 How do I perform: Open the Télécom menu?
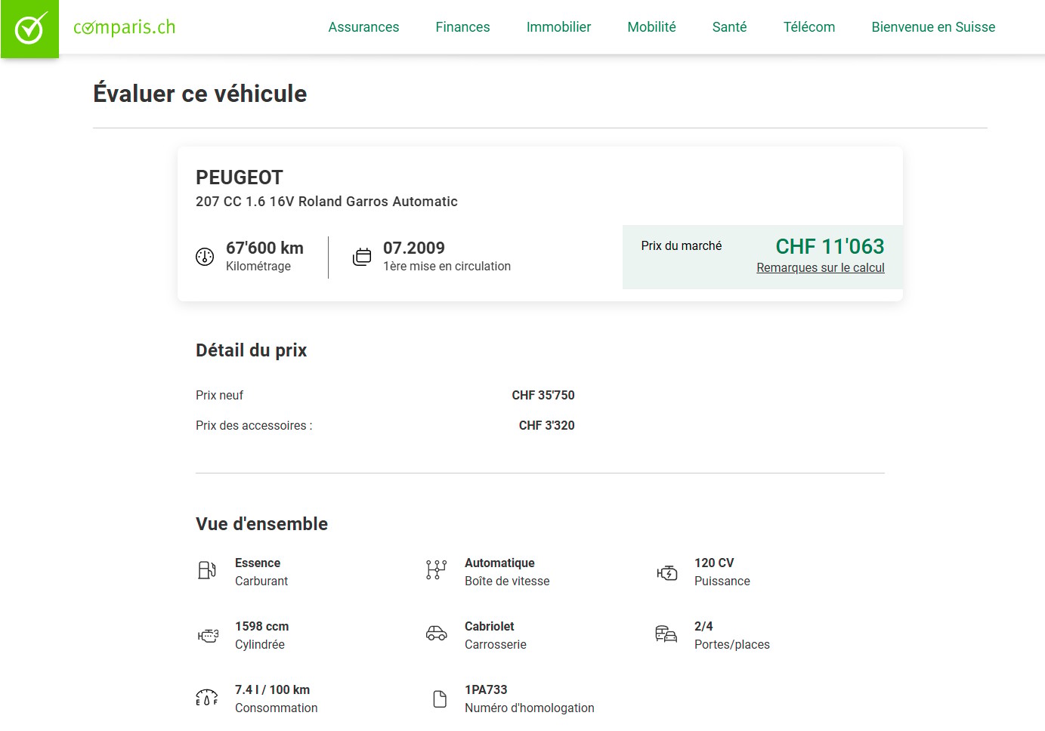point(808,27)
